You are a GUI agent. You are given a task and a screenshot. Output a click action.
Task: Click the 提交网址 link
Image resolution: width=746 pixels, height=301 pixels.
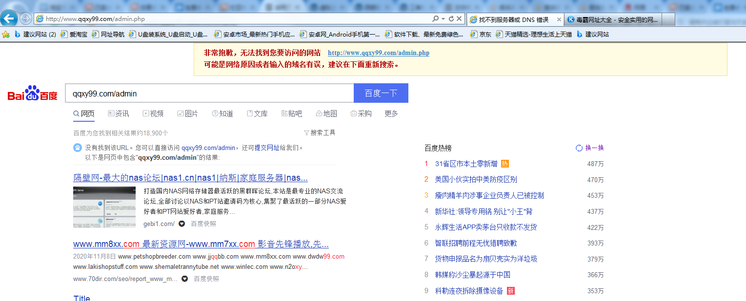[264, 148]
